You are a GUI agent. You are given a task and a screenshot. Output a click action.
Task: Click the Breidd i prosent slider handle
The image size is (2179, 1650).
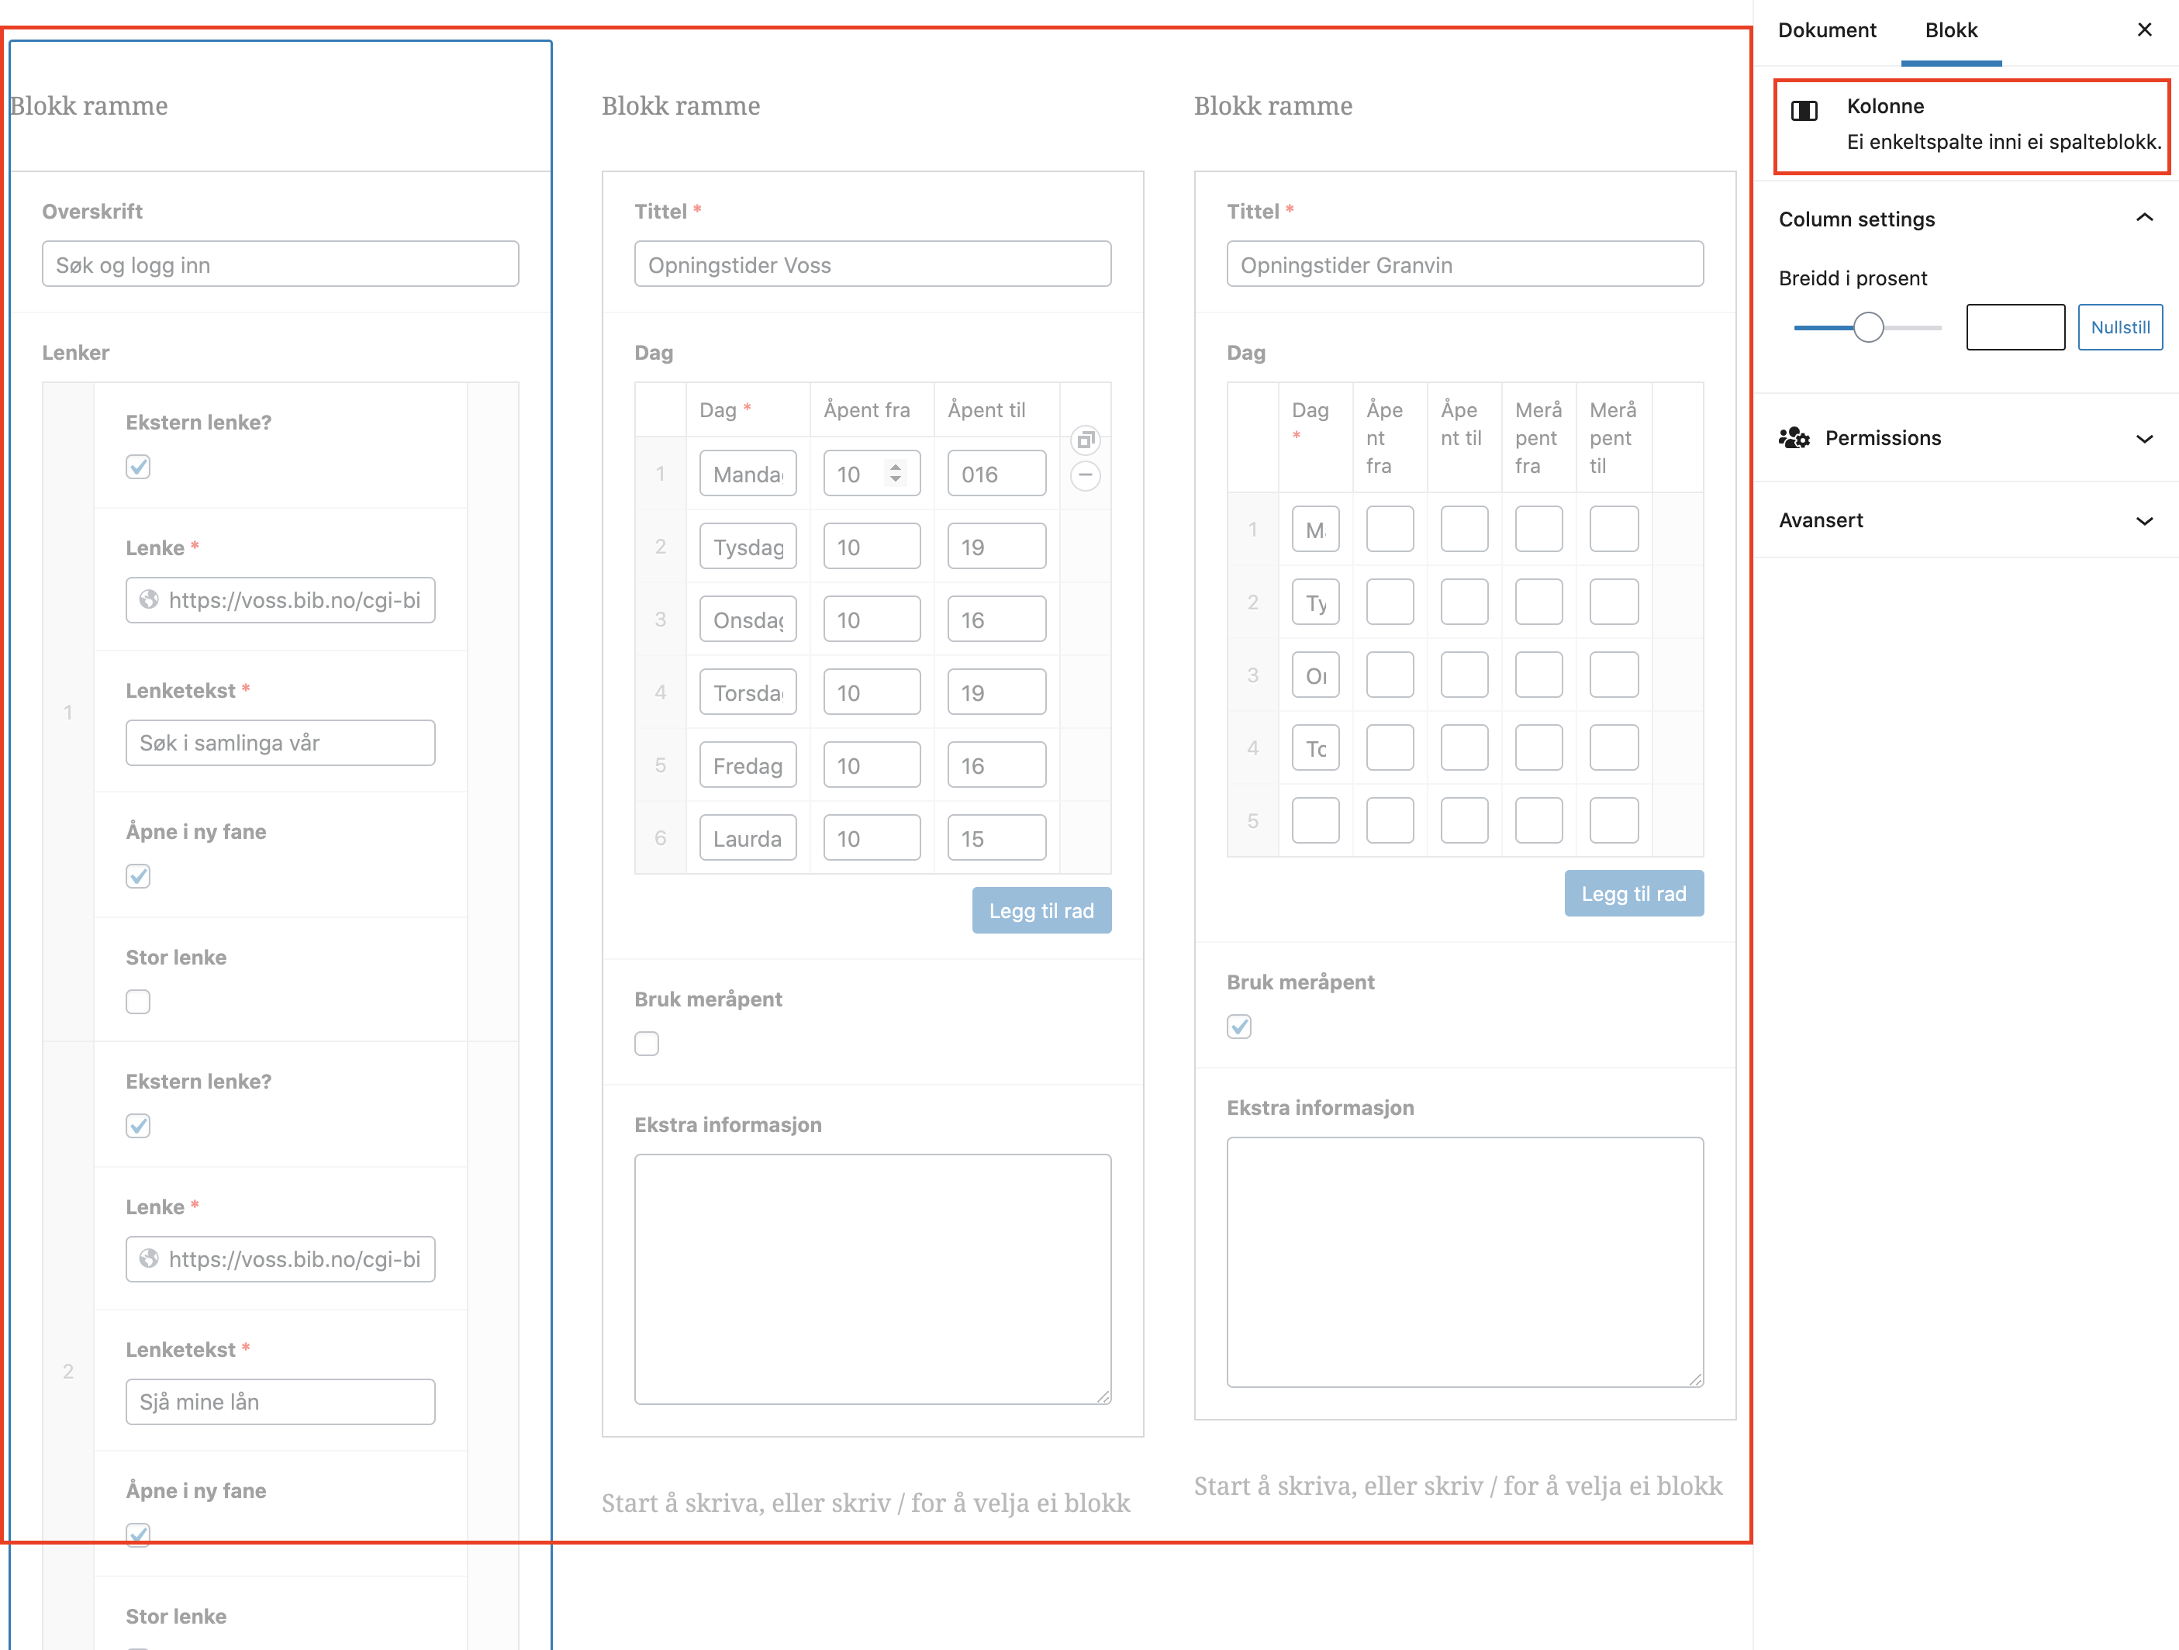pos(1868,327)
